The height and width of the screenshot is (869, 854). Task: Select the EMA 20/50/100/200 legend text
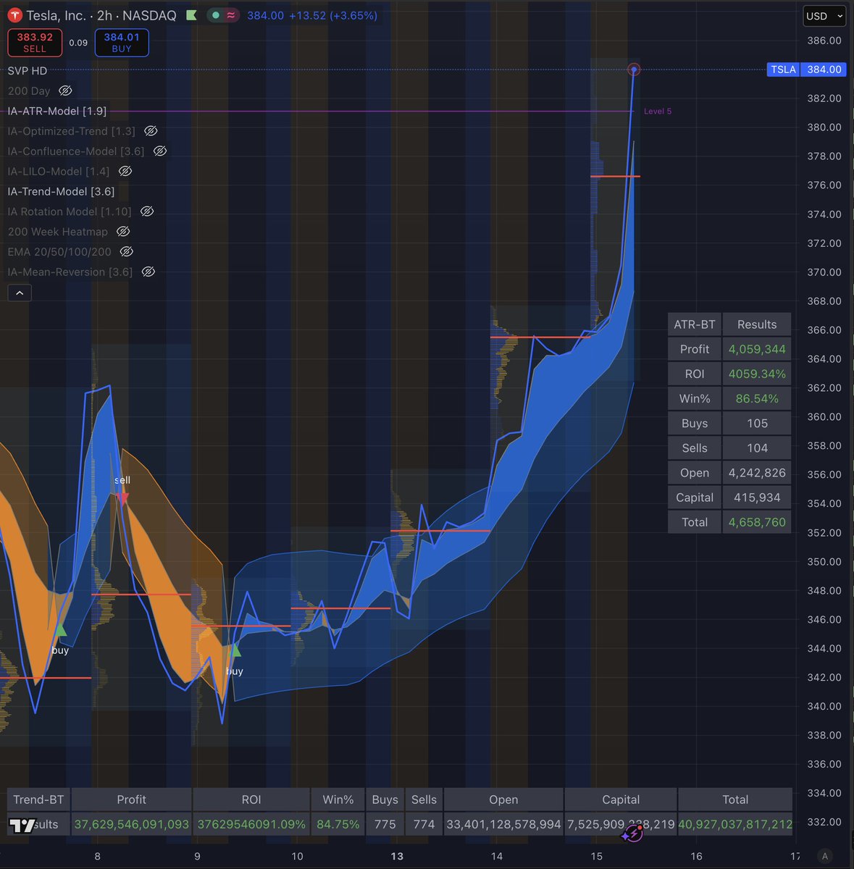[x=59, y=252]
